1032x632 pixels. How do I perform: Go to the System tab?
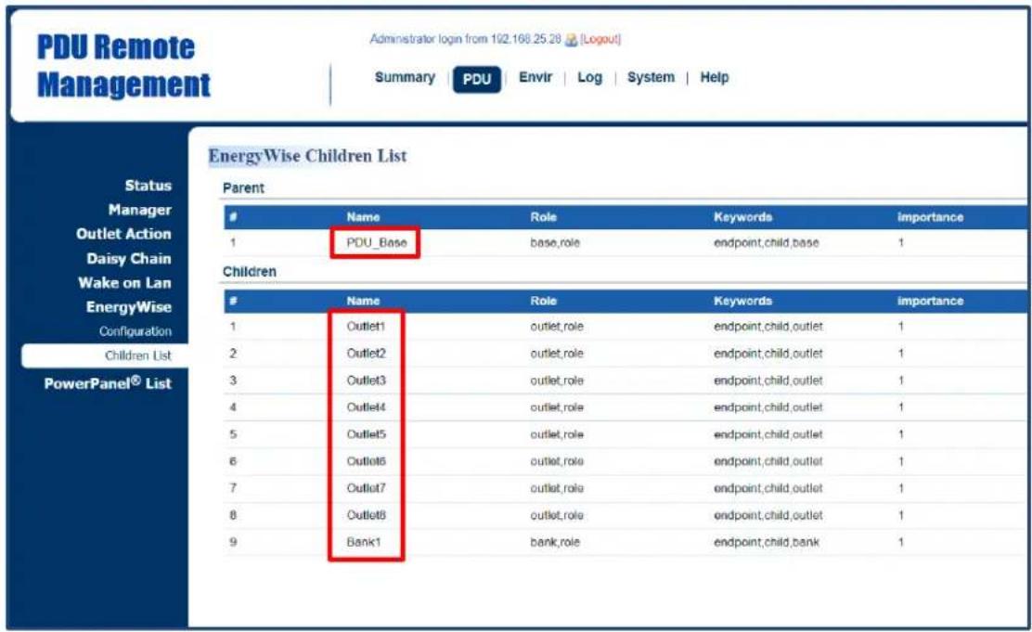click(x=651, y=78)
